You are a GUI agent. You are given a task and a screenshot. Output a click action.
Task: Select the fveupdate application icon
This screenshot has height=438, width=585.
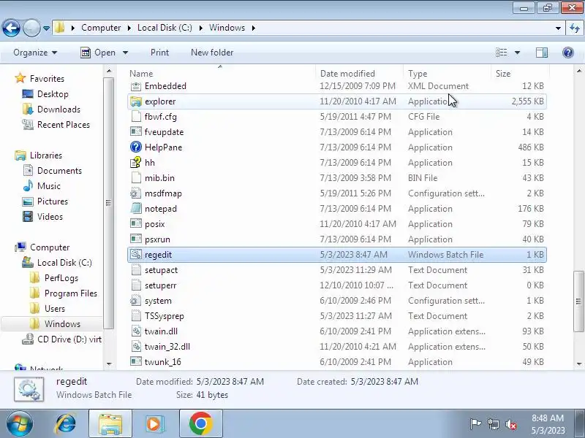coord(136,132)
